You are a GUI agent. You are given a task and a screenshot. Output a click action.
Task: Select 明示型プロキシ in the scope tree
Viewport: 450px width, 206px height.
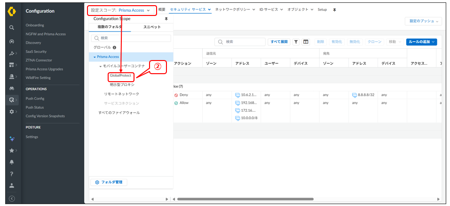tap(122, 85)
